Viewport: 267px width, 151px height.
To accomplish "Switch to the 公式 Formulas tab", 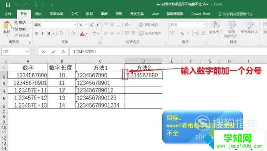I will [x=75, y=14].
